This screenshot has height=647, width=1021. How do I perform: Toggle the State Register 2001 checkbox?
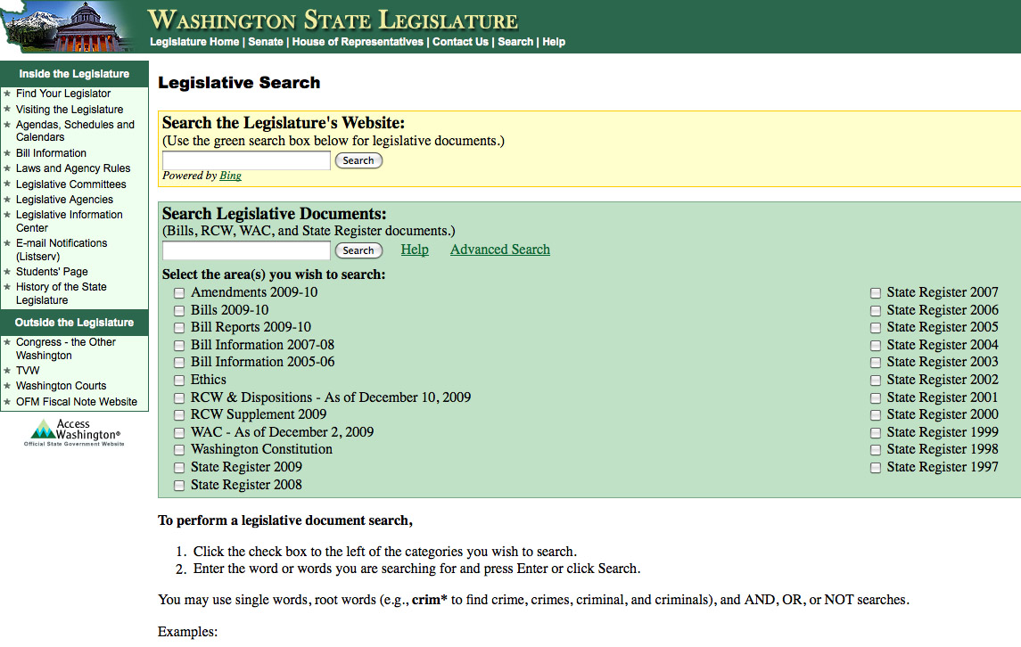click(875, 397)
